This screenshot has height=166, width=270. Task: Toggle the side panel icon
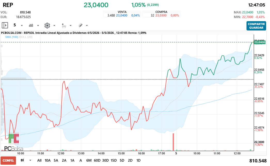click(x=5, y=25)
